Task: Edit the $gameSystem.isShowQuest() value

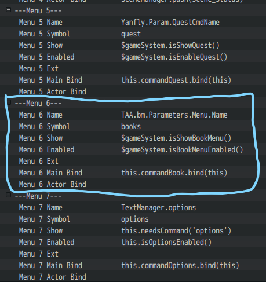Action: (170, 45)
